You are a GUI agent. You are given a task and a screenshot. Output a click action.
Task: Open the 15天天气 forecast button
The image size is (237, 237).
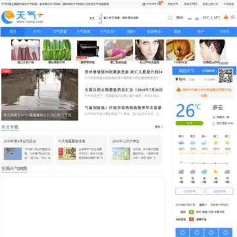190,192
